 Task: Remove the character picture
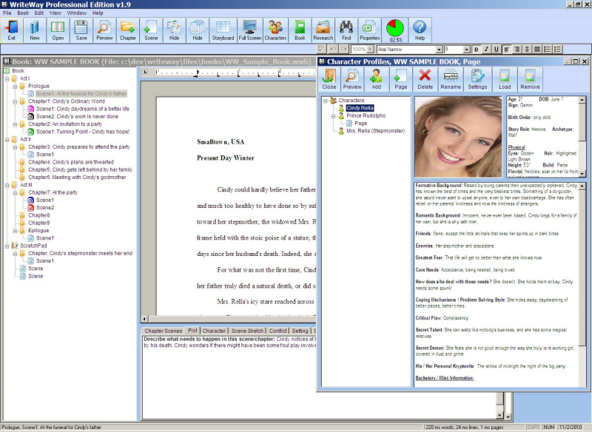(x=530, y=79)
